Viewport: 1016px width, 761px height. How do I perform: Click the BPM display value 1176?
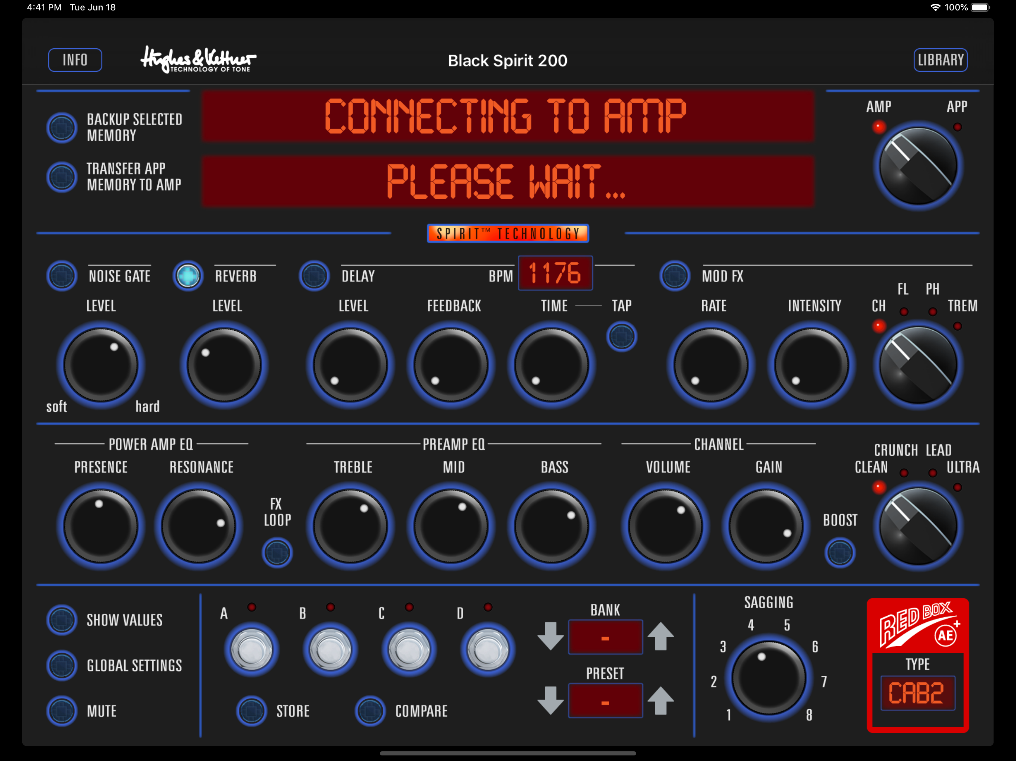coord(555,273)
